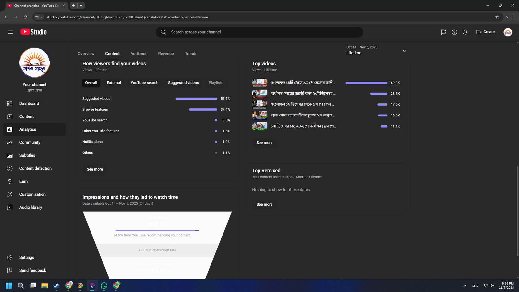This screenshot has width=519, height=292.
Task: Switch to the Audience analytics tab
Action: click(139, 54)
